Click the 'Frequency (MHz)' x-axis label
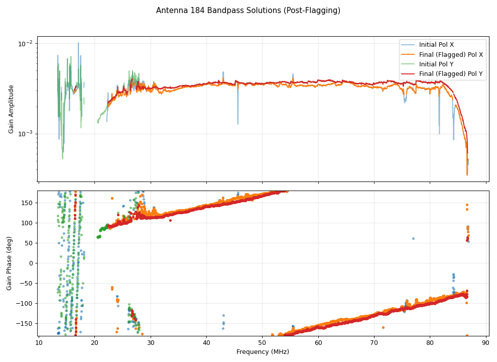497x362 pixels. [x=263, y=352]
